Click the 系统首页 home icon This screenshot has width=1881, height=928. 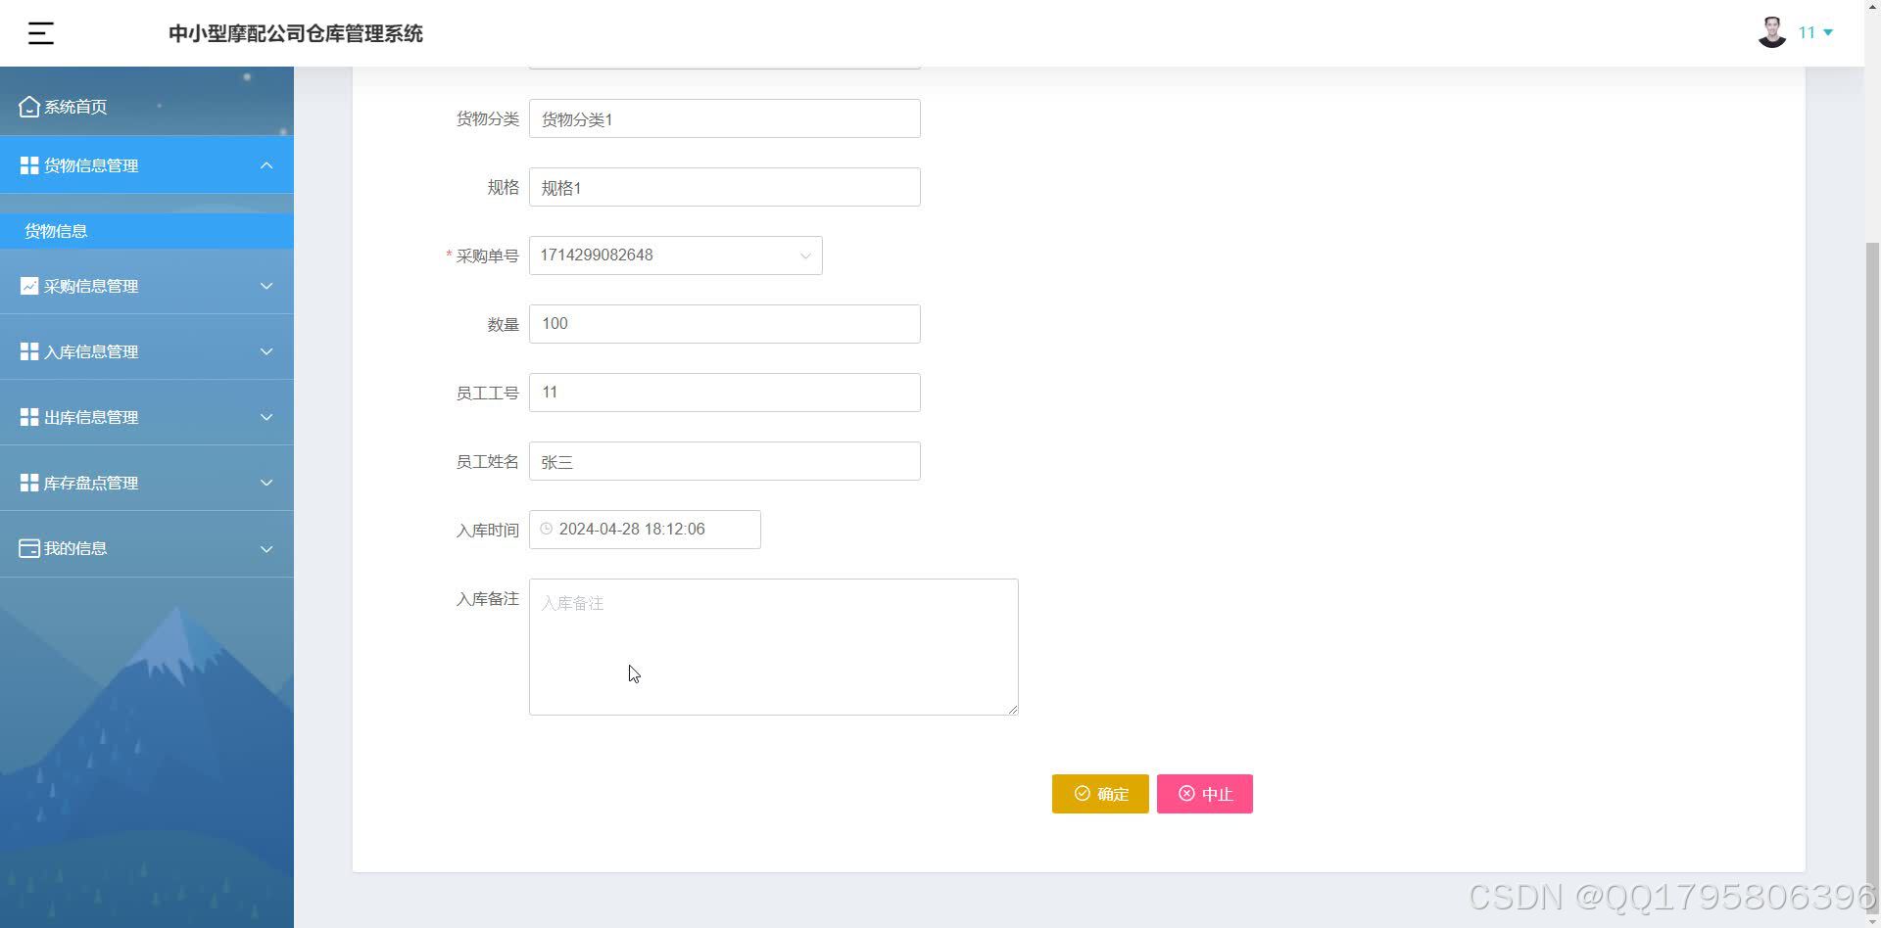click(x=29, y=107)
